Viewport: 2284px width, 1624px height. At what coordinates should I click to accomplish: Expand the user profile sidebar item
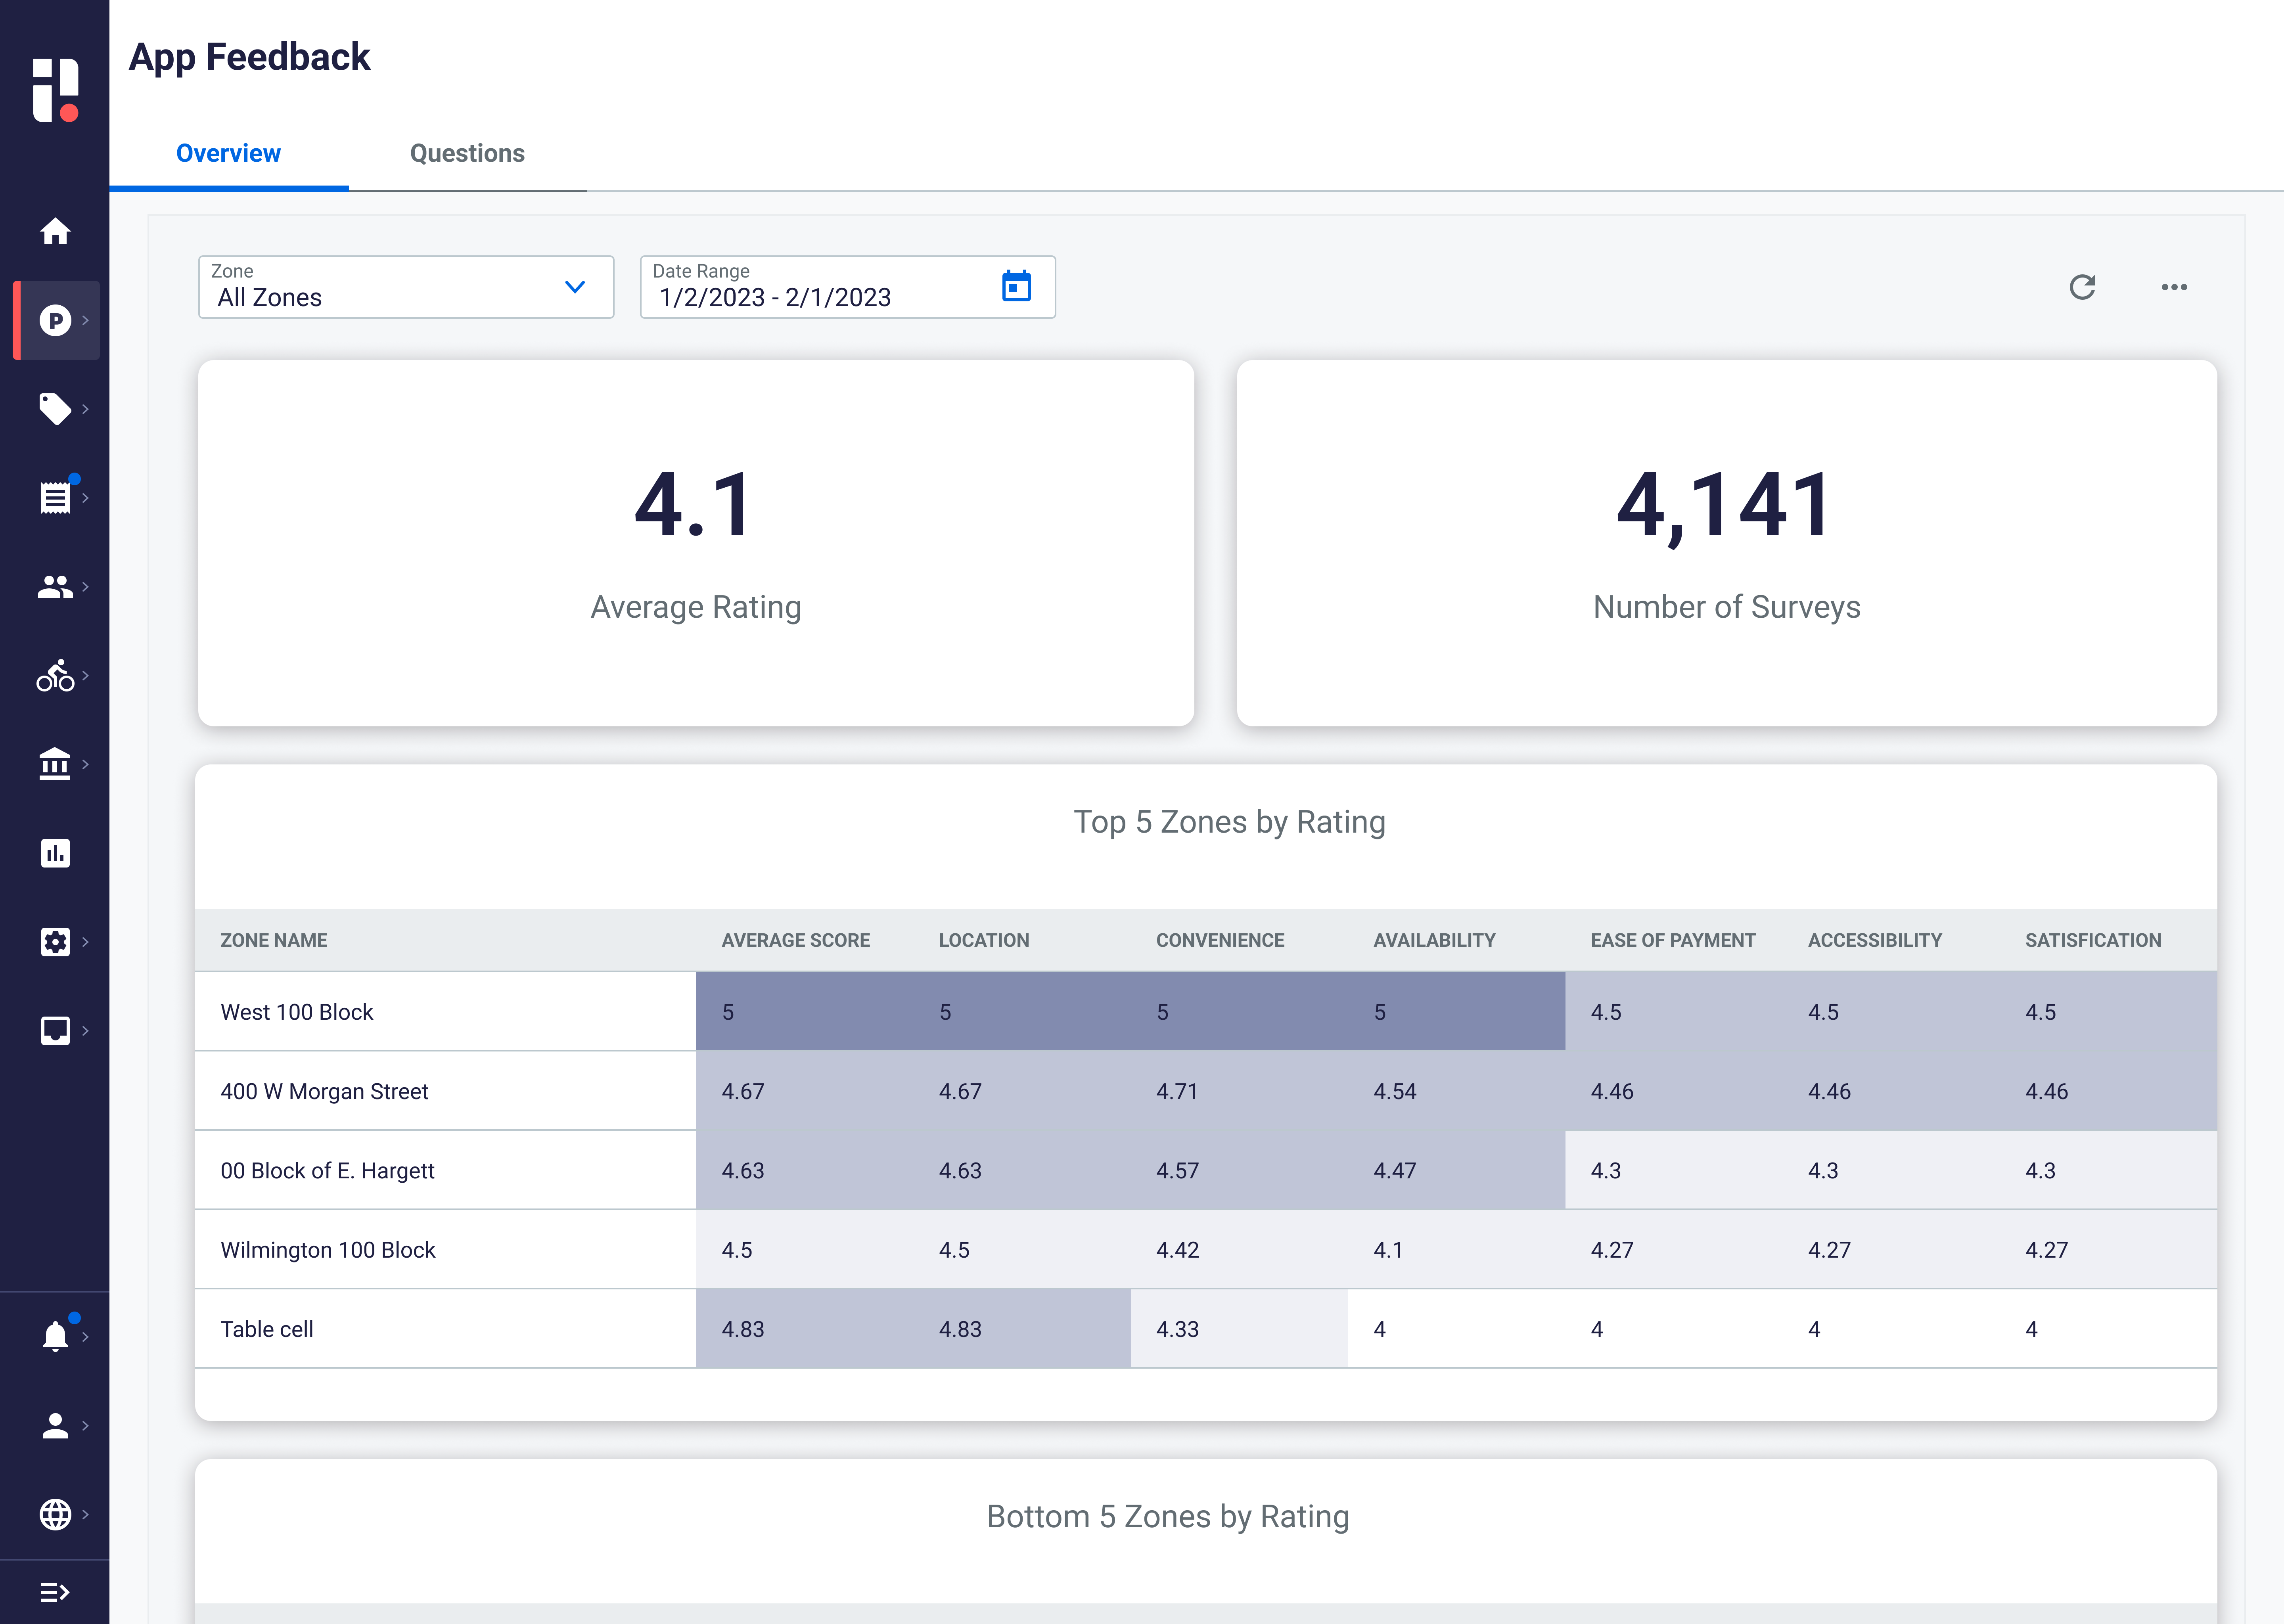point(55,1425)
